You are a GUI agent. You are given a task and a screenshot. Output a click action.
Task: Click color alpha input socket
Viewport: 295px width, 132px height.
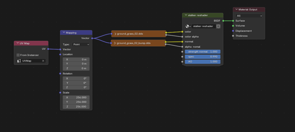pos(182,37)
